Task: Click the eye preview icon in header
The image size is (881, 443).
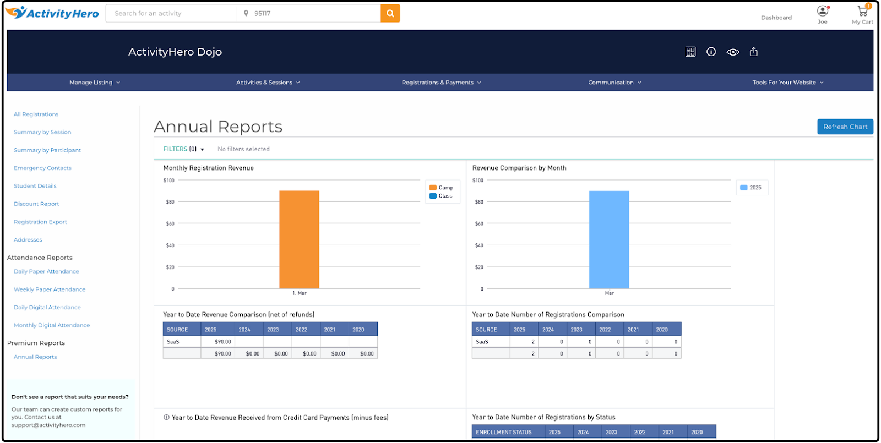Action: click(733, 52)
